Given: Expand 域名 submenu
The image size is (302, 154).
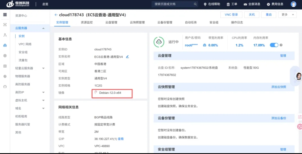Looking at the screenshot, I should [43, 108].
